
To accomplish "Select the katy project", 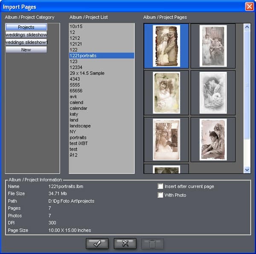I will [x=102, y=114].
